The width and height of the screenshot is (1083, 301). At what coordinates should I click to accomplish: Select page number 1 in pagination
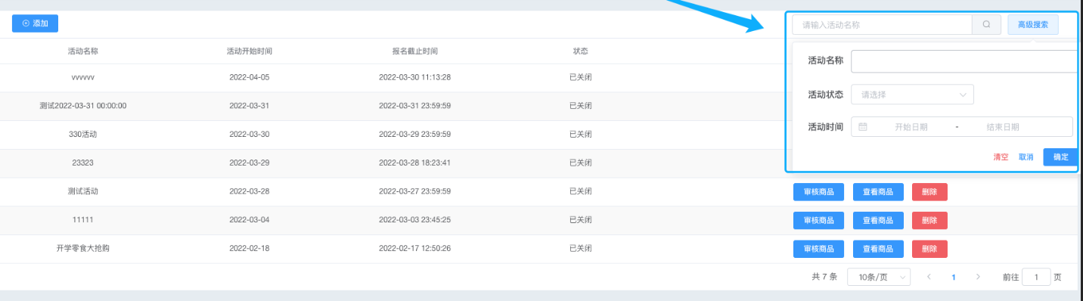pyautogui.click(x=954, y=277)
